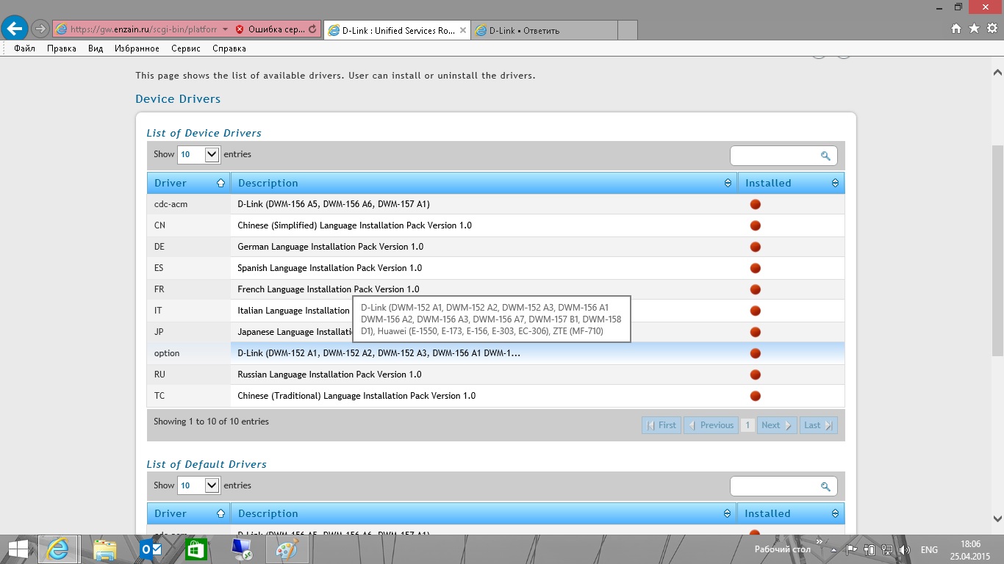Close the 'D-Link : Unified Services Ro...' tab
The height and width of the screenshot is (564, 1004).
point(463,30)
